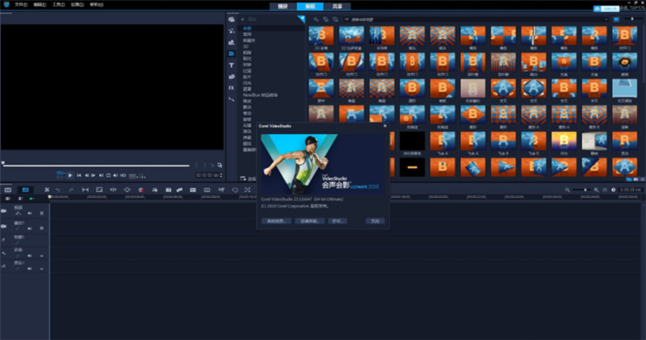The image size is (646, 340).
Task: Adjust the preview timecode stepper arrows
Action: (x=221, y=175)
